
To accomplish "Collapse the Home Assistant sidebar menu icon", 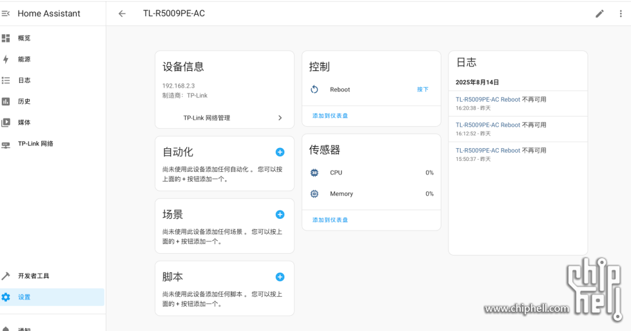I will pyautogui.click(x=6, y=14).
